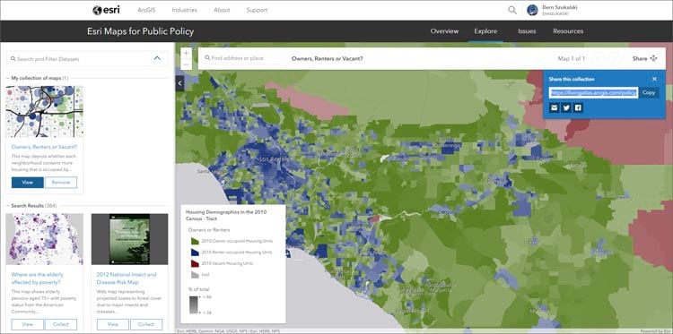Share collection on Facebook

(x=578, y=108)
